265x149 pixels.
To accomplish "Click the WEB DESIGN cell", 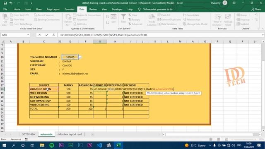I will pos(44,93).
